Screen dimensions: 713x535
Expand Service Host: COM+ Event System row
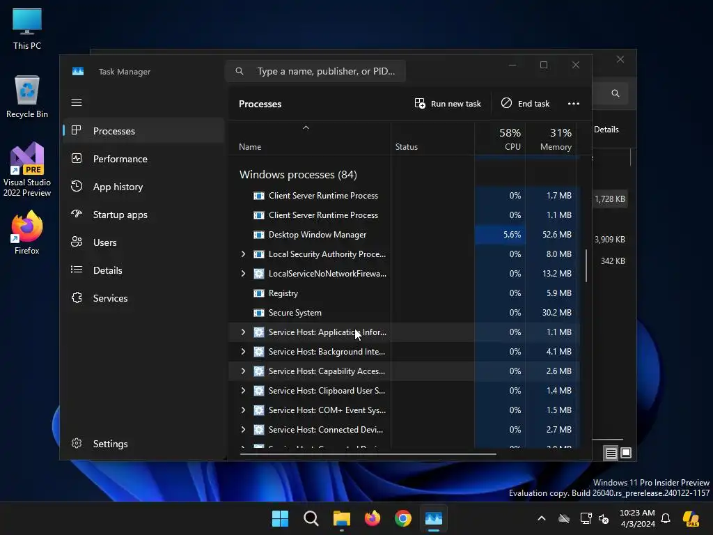243,410
